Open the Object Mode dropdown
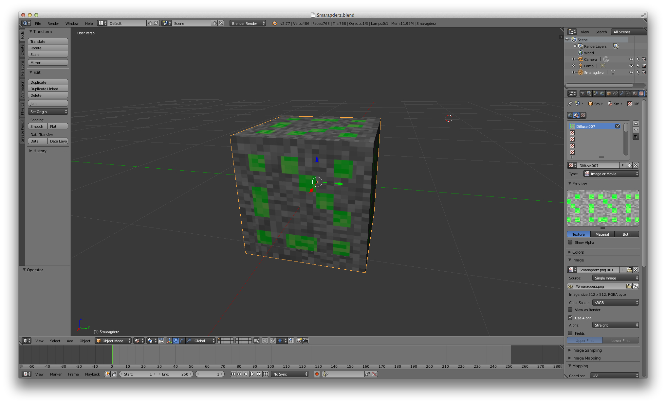Screen dimensions: 666x404 pyautogui.click(x=113, y=341)
